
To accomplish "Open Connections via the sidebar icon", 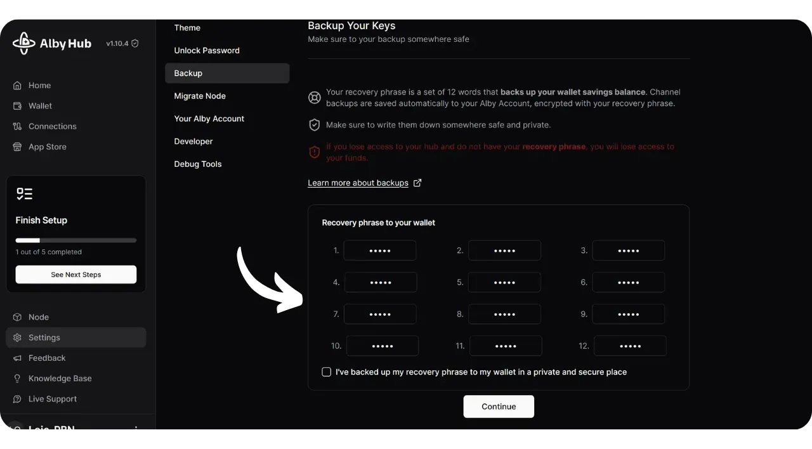I will pyautogui.click(x=17, y=126).
